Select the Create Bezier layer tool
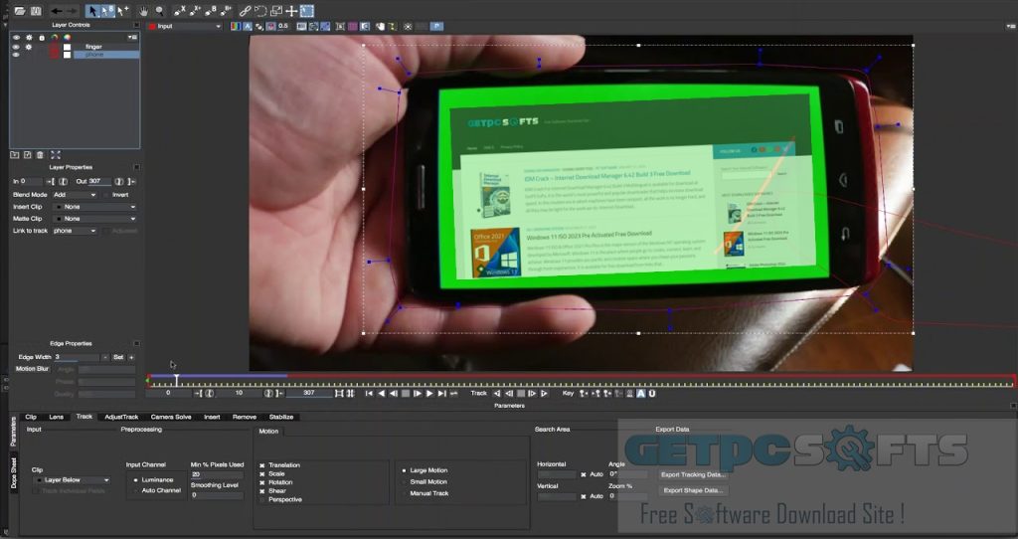The width and height of the screenshot is (1018, 539). click(211, 10)
